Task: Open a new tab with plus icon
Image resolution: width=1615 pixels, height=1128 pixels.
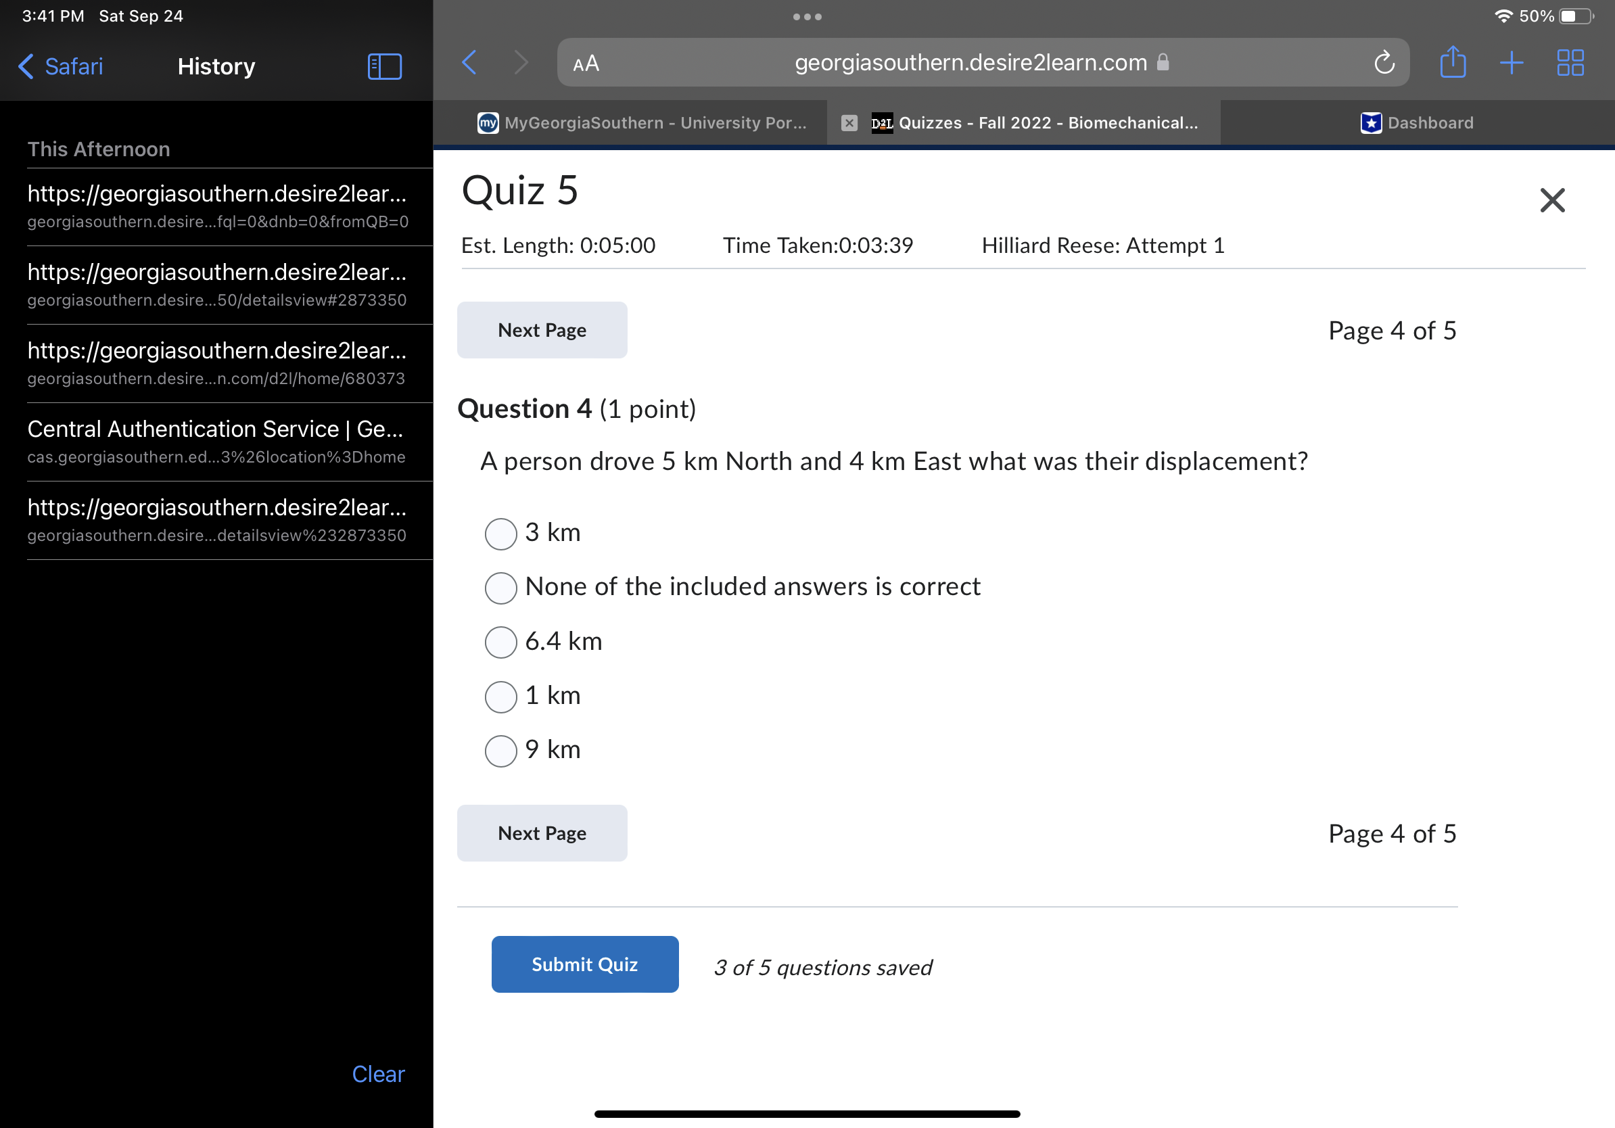Action: point(1511,63)
